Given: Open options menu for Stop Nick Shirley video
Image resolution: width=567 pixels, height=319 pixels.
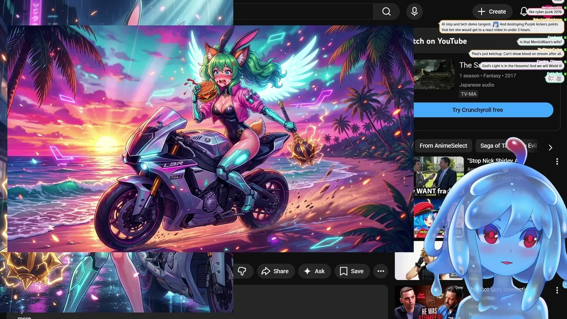Looking at the screenshot, I should pyautogui.click(x=557, y=162).
